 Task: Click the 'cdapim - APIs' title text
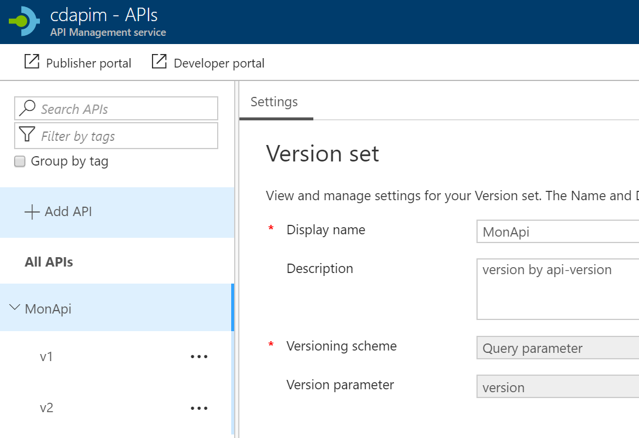(x=104, y=15)
